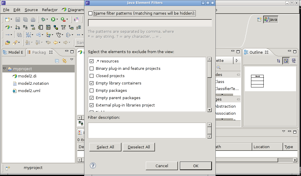
Task: Uncheck Empty parent packages filter
Action: 92,98
